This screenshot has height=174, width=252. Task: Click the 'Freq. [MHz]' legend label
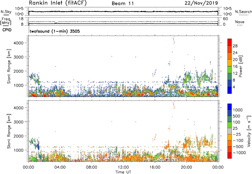[6, 21]
